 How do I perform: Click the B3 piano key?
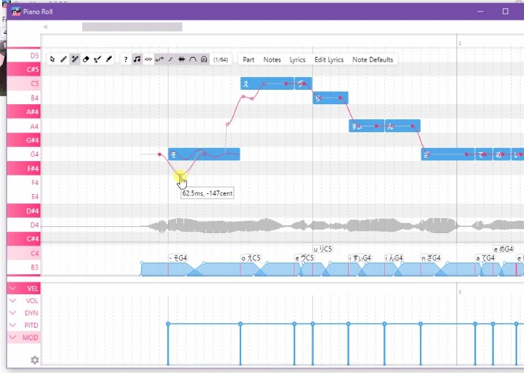(x=24, y=267)
